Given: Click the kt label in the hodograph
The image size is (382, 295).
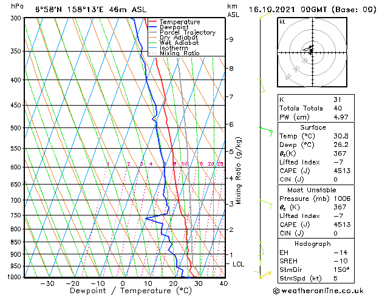Looking at the screenshot, I should click(x=282, y=22).
